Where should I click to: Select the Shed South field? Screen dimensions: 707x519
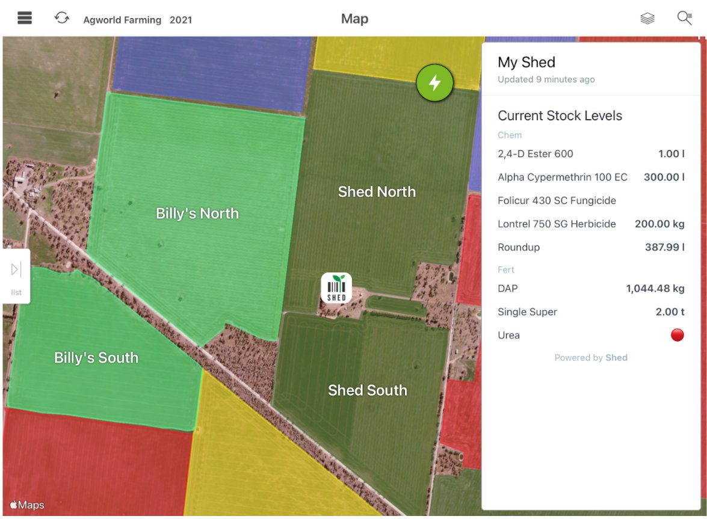click(x=368, y=390)
